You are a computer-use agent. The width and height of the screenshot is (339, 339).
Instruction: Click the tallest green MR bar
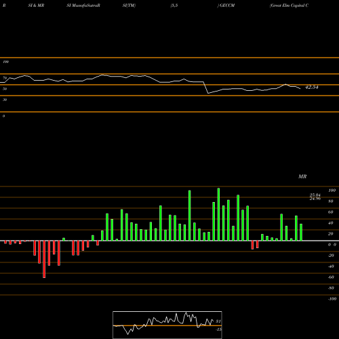(x=218, y=214)
